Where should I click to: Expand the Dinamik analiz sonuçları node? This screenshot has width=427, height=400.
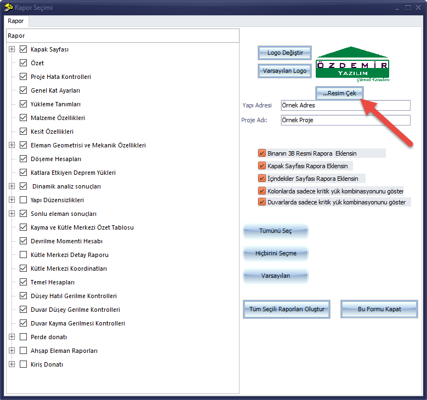click(x=12, y=186)
